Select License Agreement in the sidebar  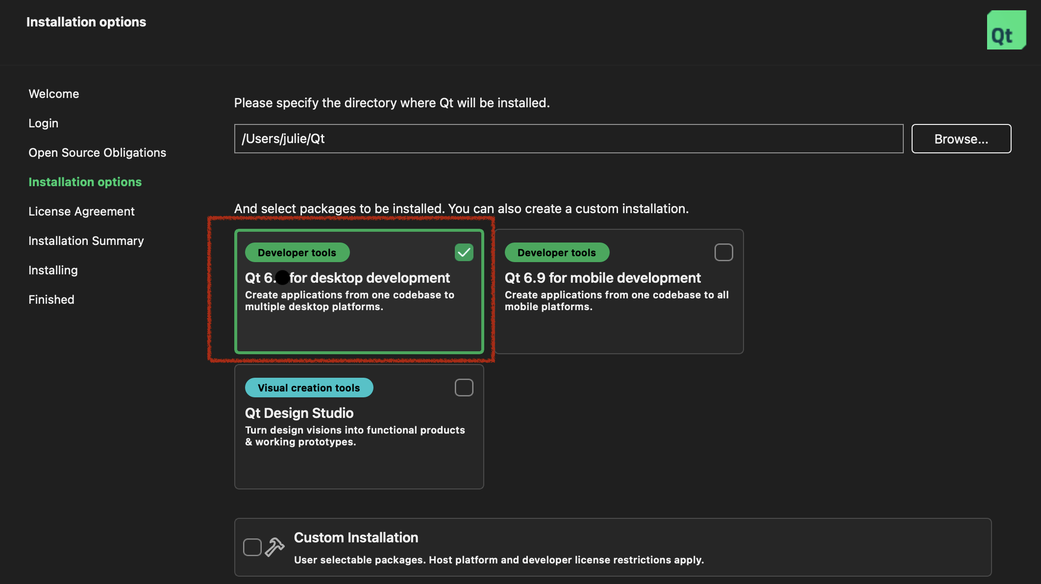click(x=81, y=211)
